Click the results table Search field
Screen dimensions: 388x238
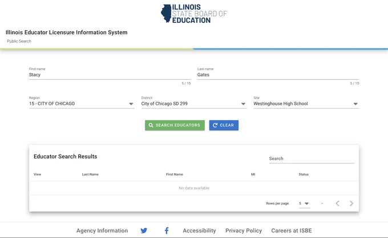(x=312, y=159)
